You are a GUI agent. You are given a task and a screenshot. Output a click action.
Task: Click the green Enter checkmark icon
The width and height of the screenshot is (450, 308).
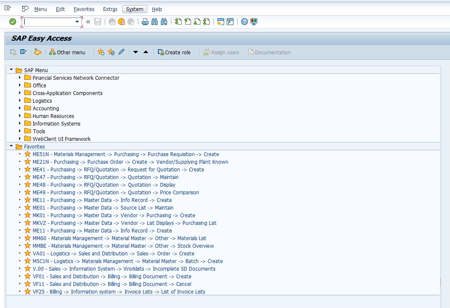(13, 22)
